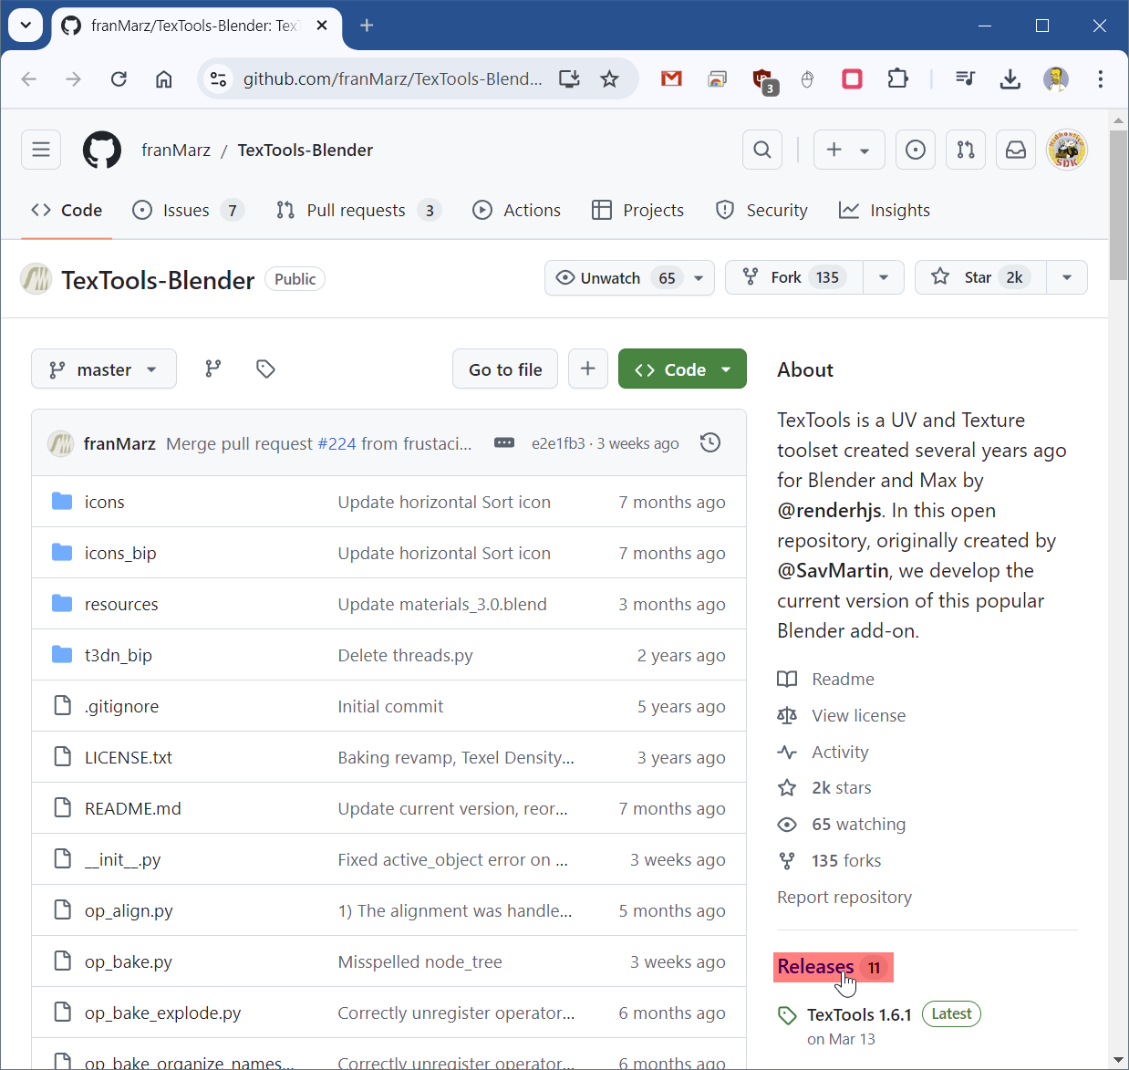
Task: Open user avatar menu in GitHub header
Action: pyautogui.click(x=1066, y=150)
